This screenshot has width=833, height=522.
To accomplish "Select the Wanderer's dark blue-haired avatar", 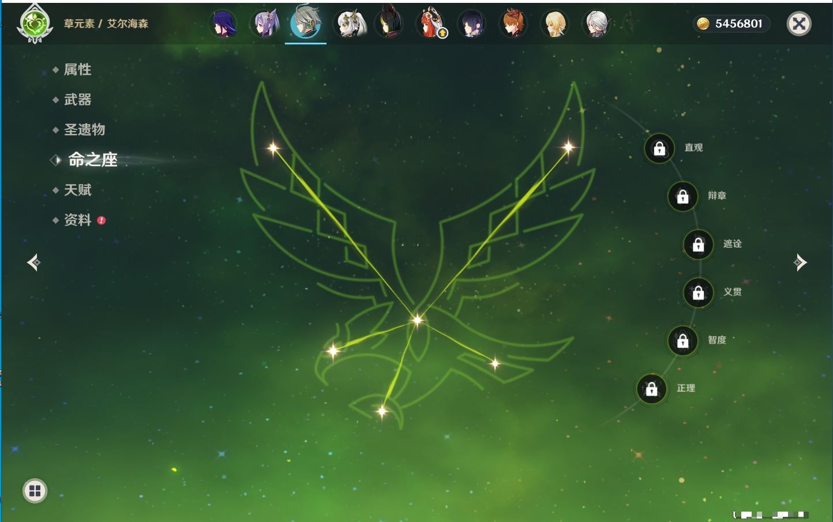I will 472,24.
